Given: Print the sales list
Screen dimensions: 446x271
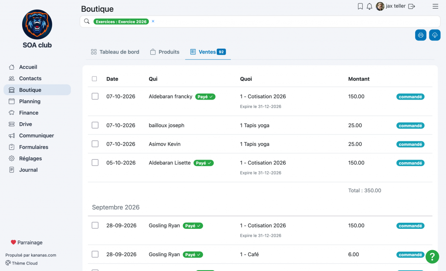Looking at the screenshot, I should (x=421, y=35).
